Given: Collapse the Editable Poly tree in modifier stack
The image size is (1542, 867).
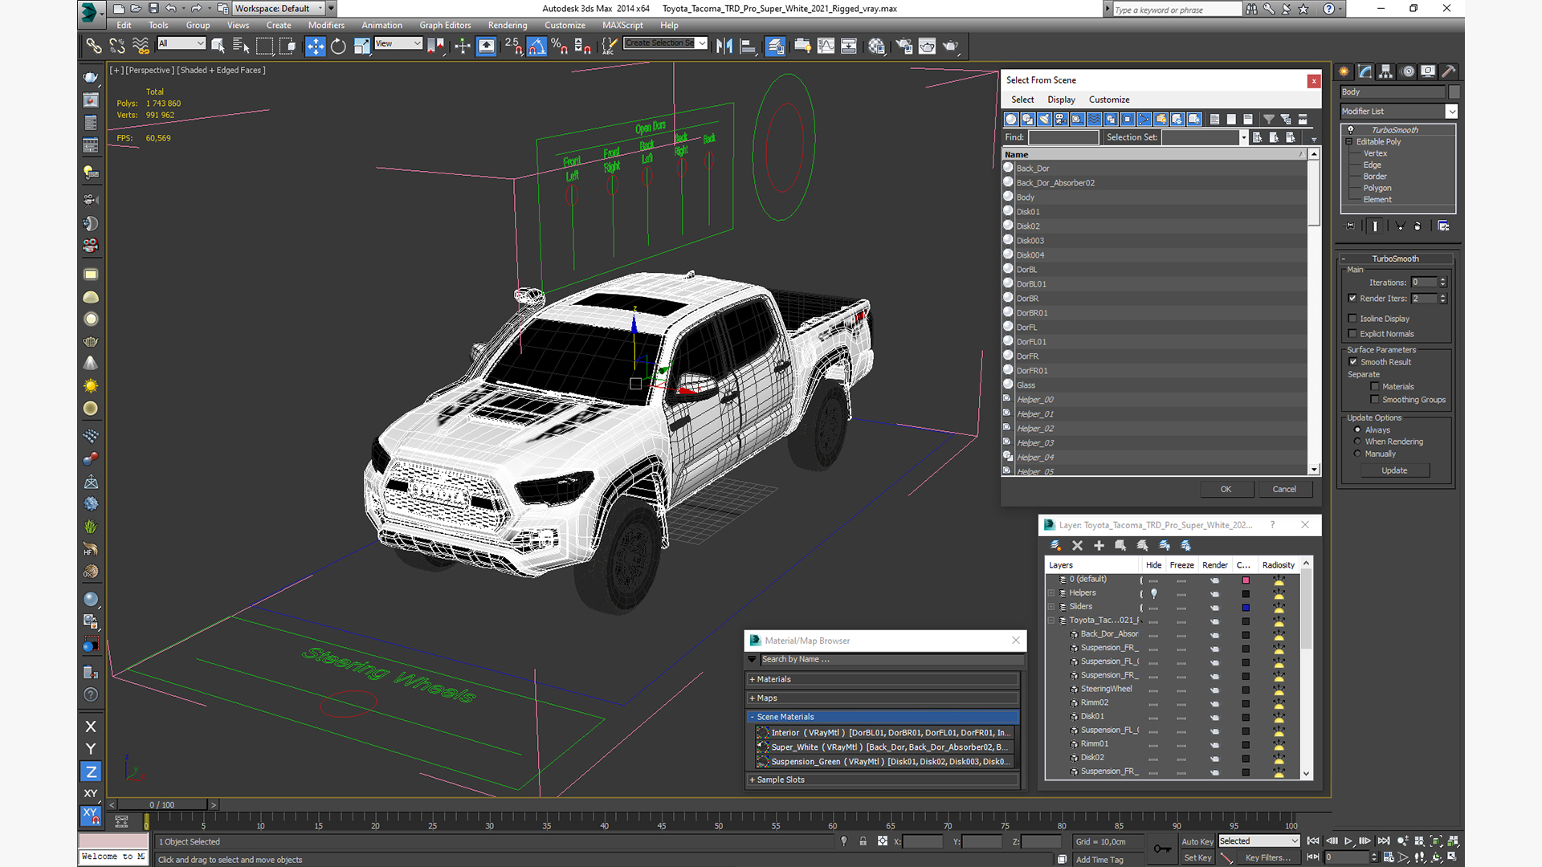Looking at the screenshot, I should (1349, 142).
